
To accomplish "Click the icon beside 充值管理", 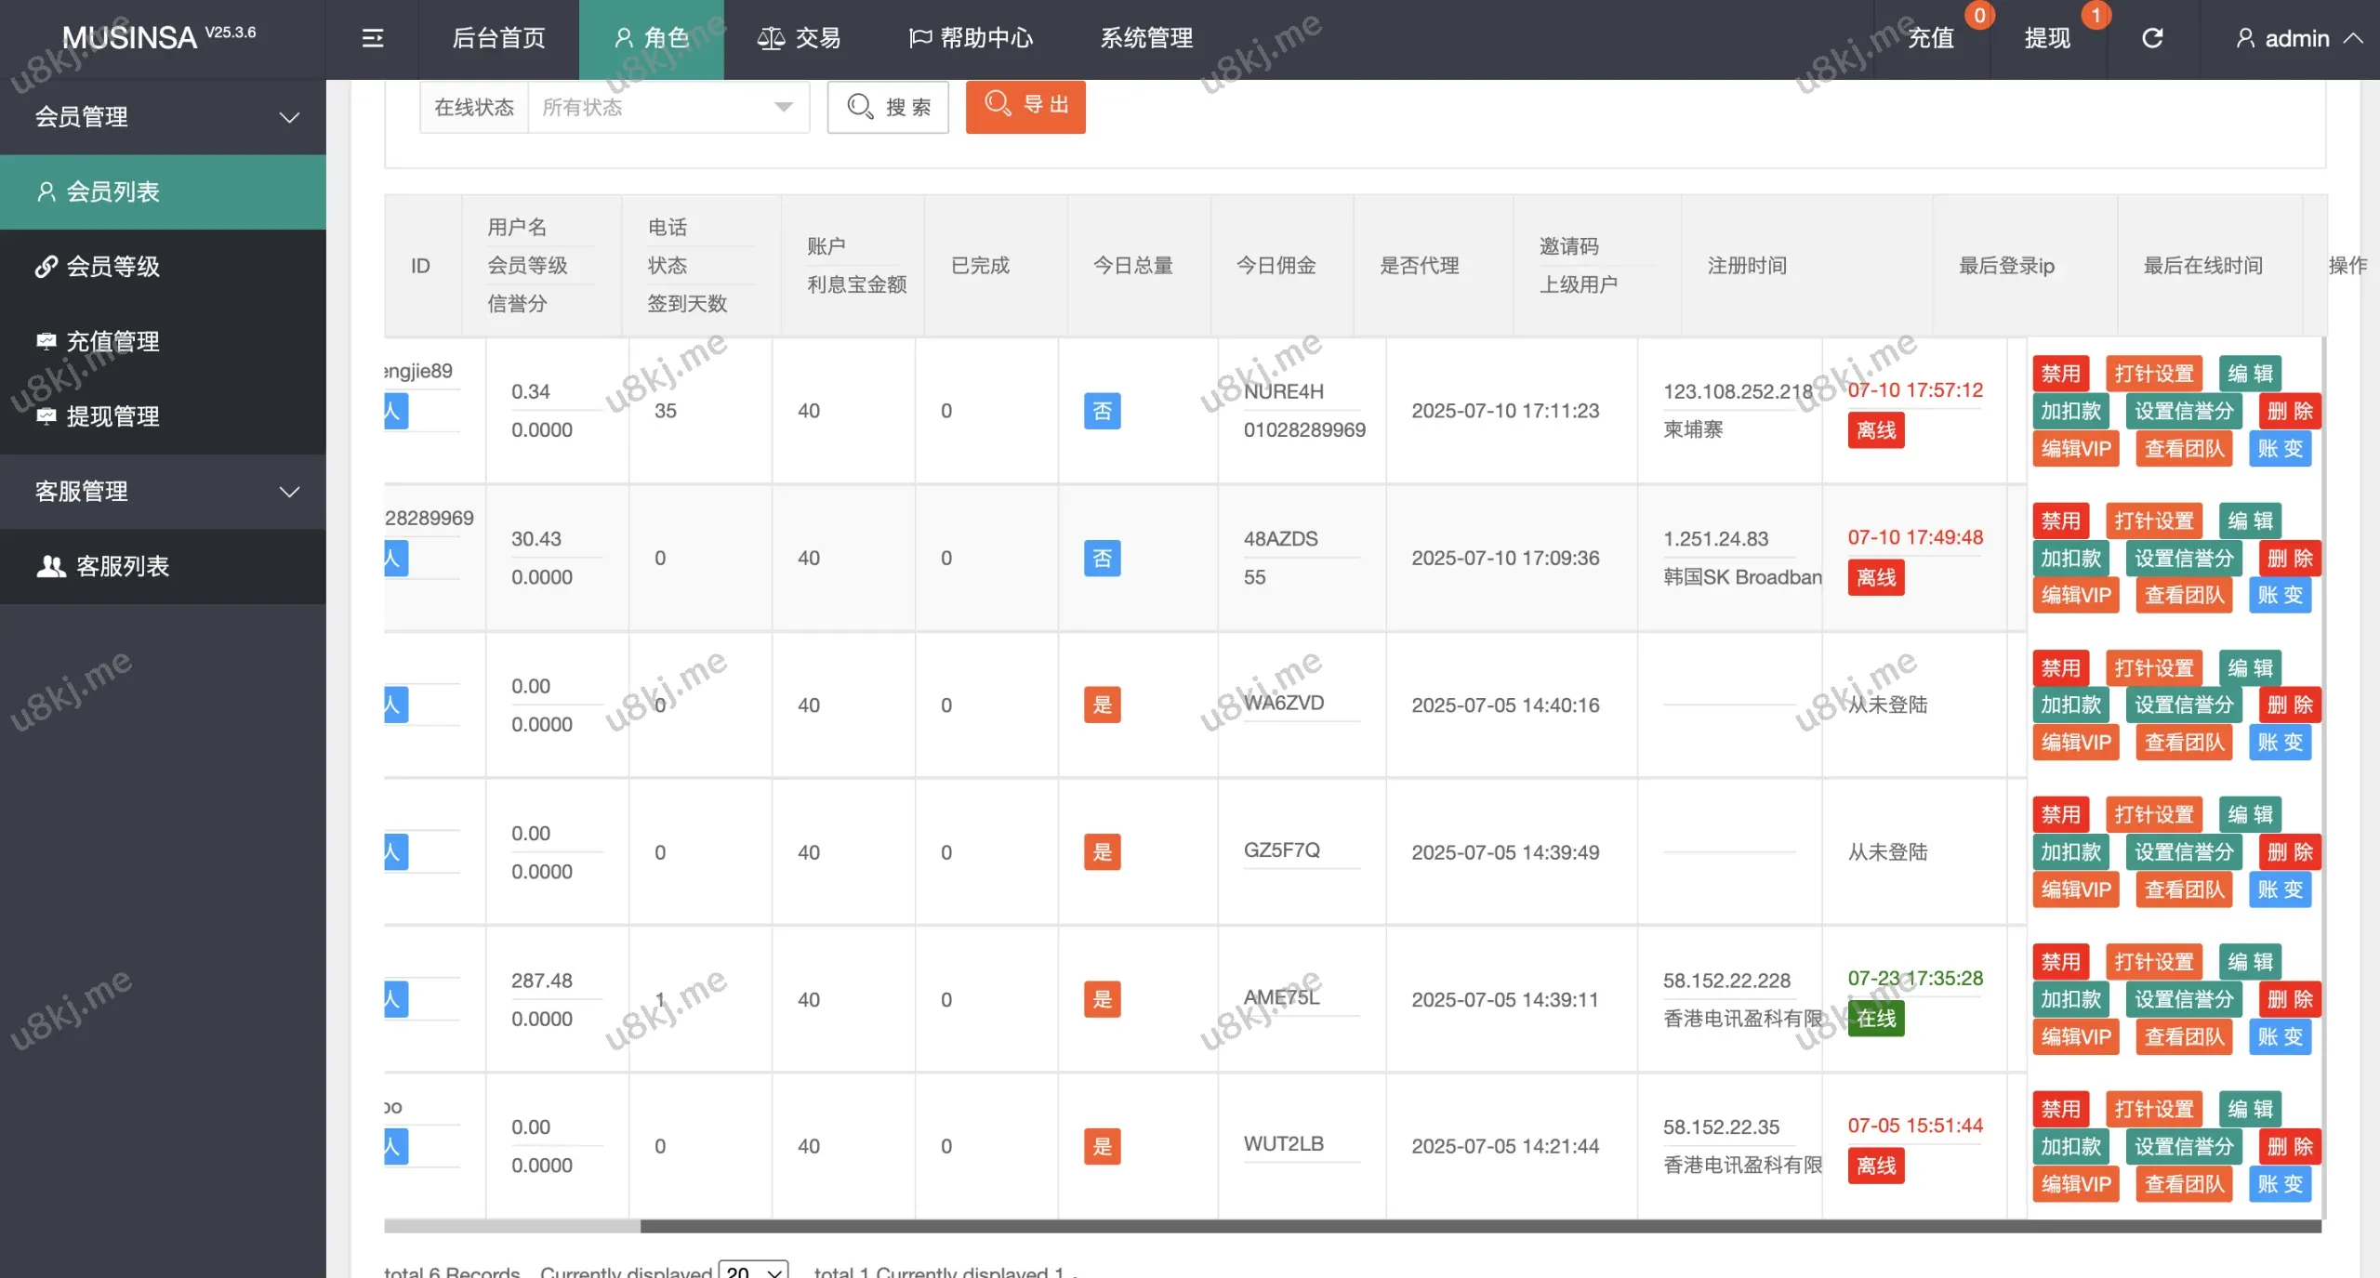I will 46,341.
